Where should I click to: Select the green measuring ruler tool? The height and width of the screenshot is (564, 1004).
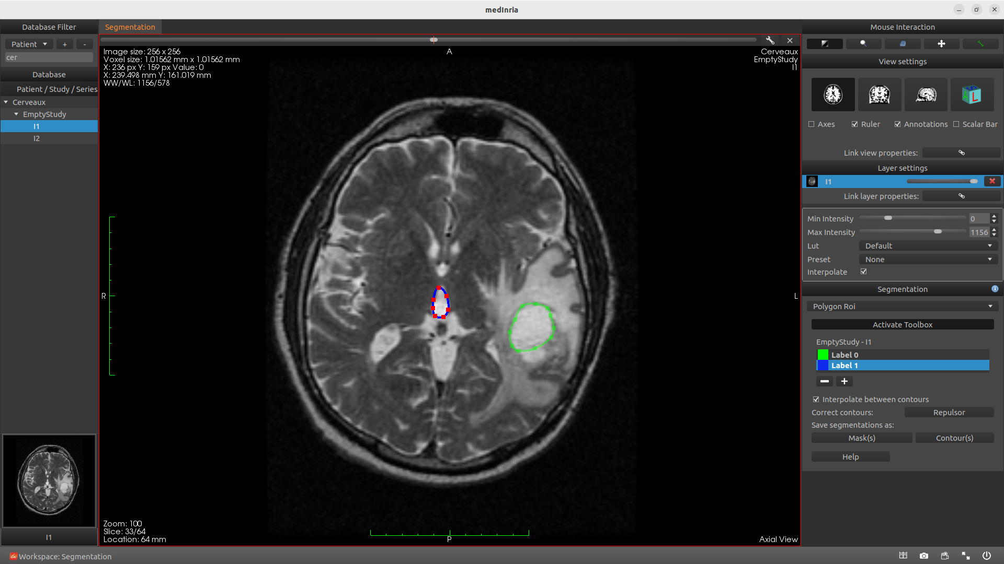[980, 44]
